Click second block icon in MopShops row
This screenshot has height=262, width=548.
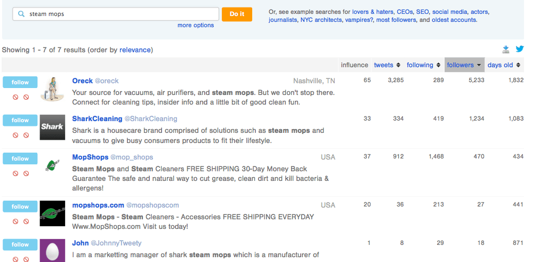point(26,173)
